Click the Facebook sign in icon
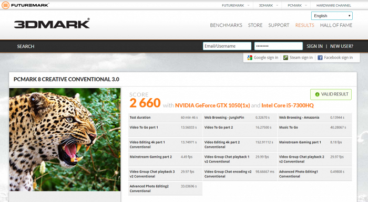 point(320,57)
